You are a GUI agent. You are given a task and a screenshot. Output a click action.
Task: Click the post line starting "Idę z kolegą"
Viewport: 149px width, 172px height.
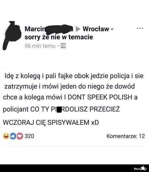(x=74, y=76)
